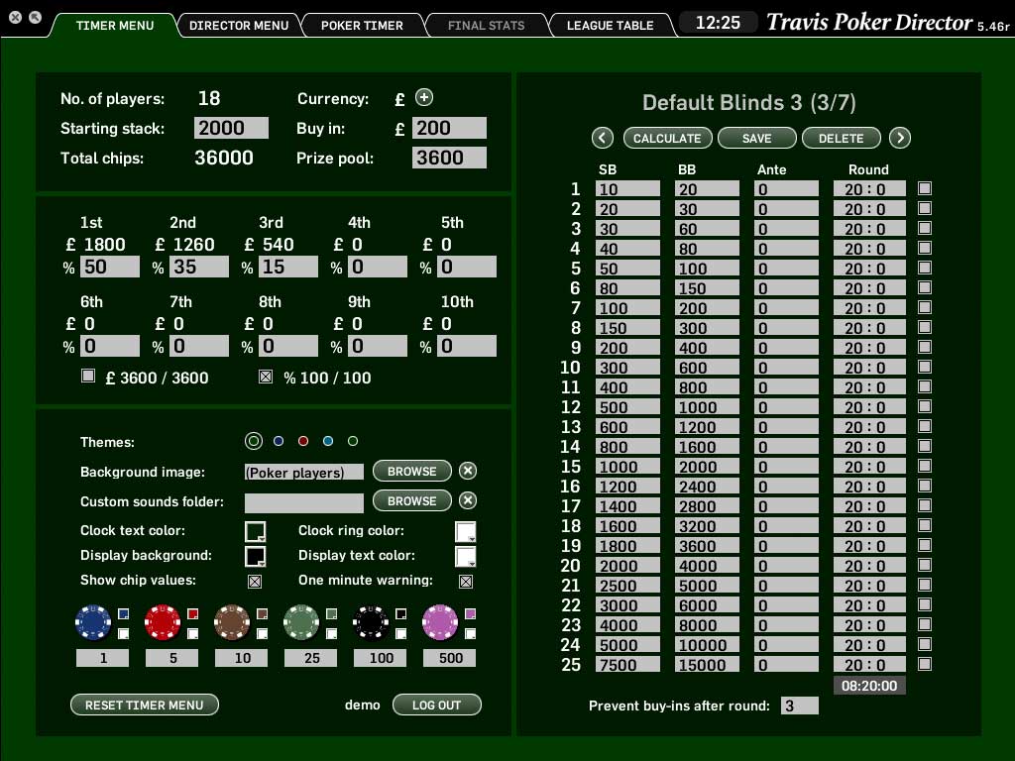Click the plus icon next to Currency
The width and height of the screenshot is (1015, 761).
coord(424,97)
